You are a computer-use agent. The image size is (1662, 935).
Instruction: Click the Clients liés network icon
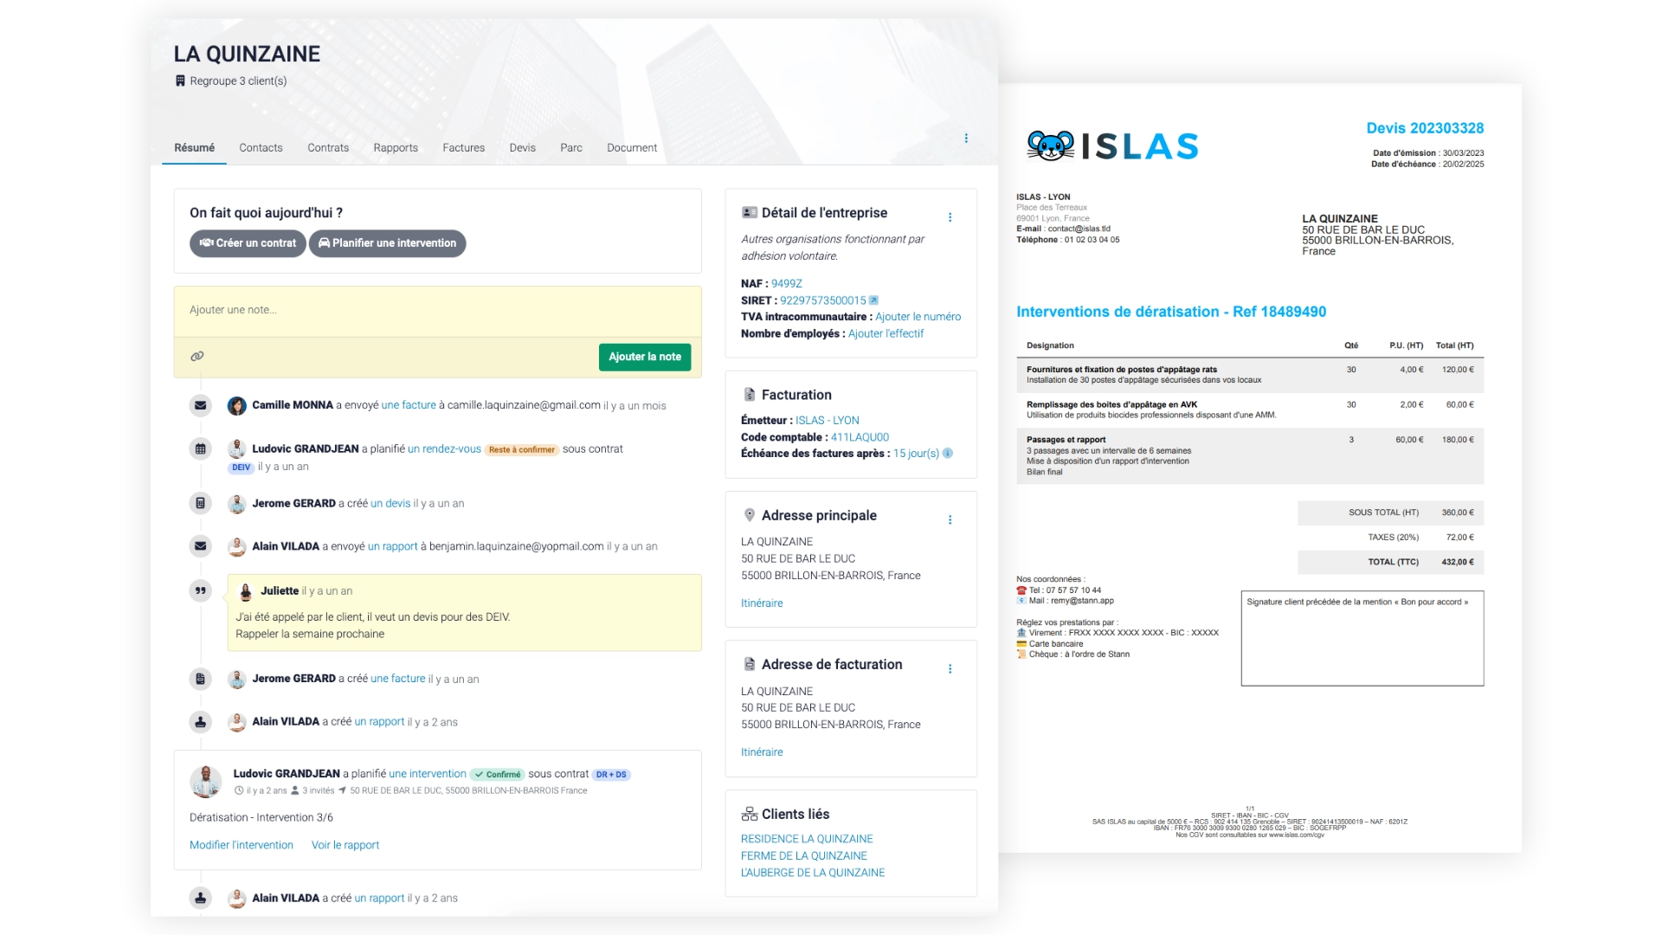tap(749, 812)
